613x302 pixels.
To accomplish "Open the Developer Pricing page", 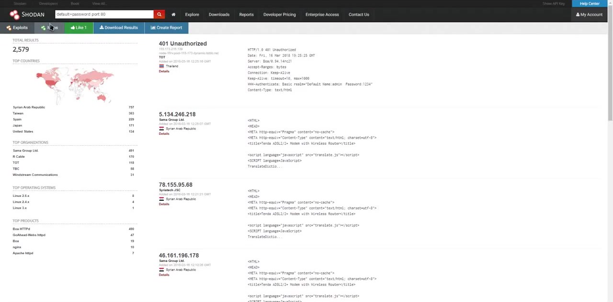I will click(x=279, y=14).
